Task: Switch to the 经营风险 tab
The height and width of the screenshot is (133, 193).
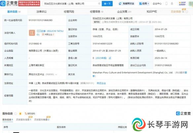Action: [69, 12]
